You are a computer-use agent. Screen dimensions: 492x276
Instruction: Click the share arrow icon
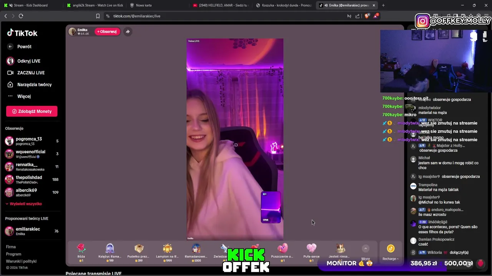(x=128, y=31)
